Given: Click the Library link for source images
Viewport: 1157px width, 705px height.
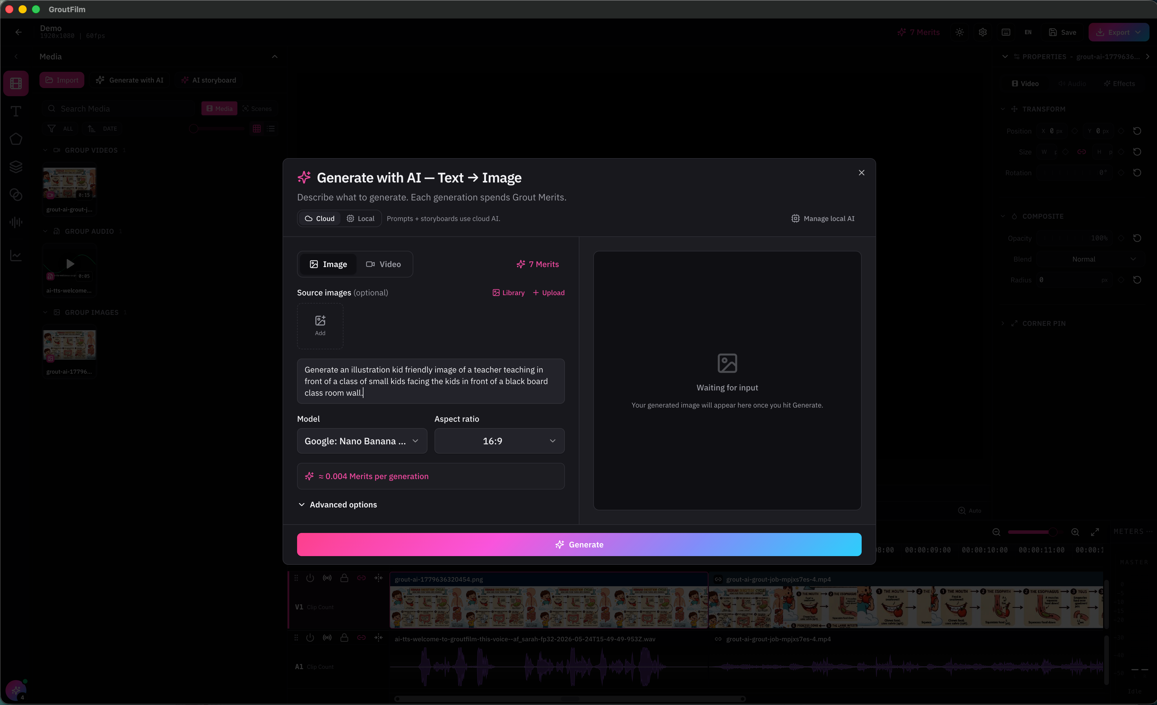Looking at the screenshot, I should click(x=509, y=293).
